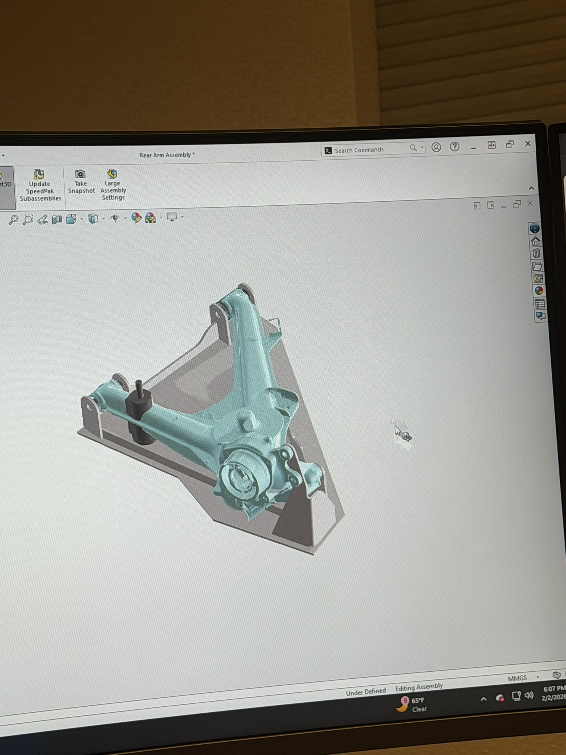Screen dimensions: 566x755
Task: Click the expand right panel icon
Action: click(490, 205)
